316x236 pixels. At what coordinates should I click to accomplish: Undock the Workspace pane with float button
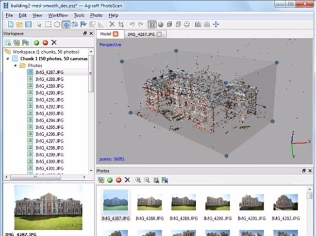(x=85, y=33)
